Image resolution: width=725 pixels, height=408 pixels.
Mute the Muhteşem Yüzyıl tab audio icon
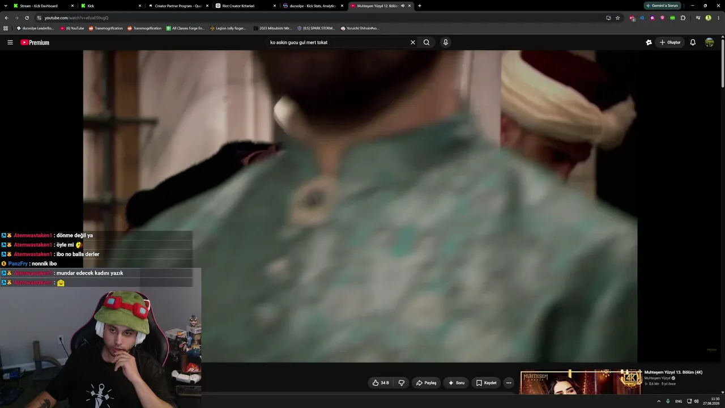coord(403,6)
